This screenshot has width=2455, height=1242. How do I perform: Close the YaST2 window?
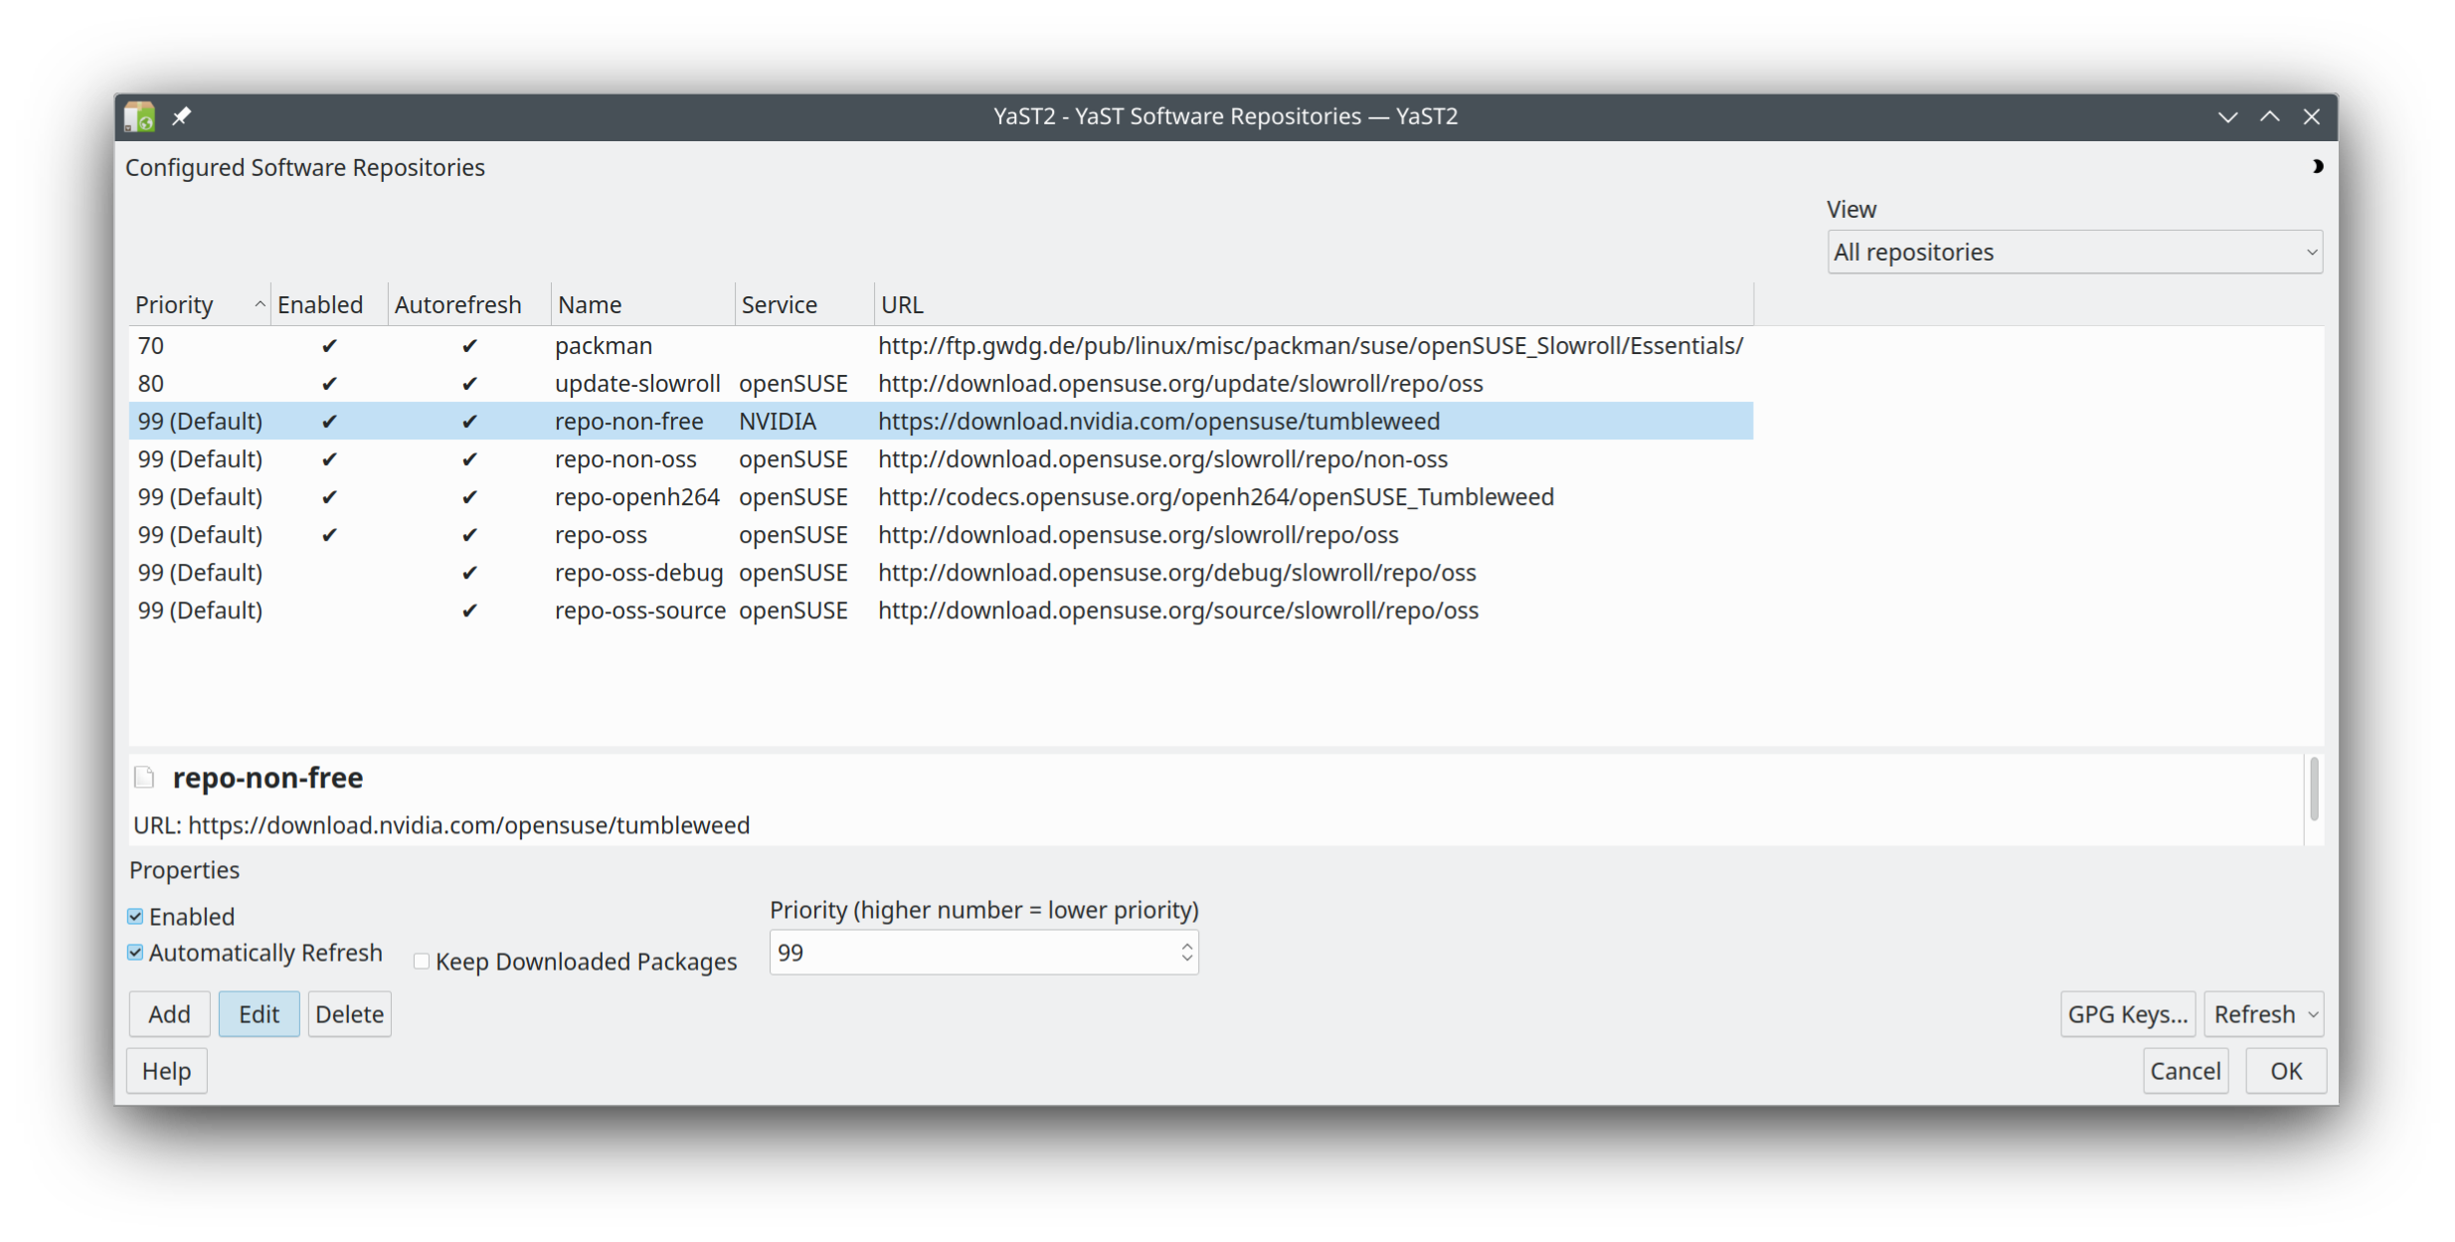2311,116
